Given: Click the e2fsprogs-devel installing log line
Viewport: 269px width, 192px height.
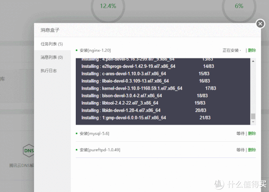Looking at the screenshot, I should tap(148, 66).
